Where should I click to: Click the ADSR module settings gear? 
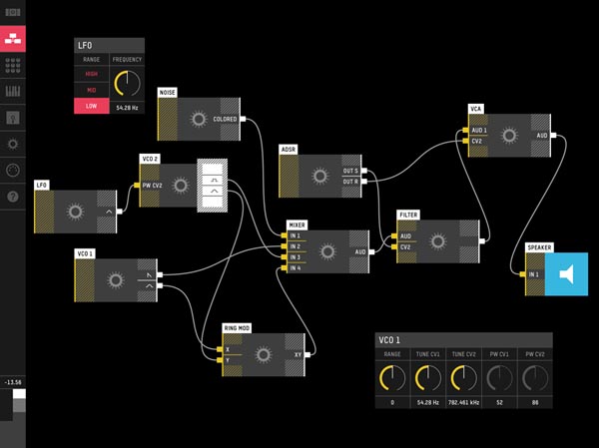pos(319,176)
